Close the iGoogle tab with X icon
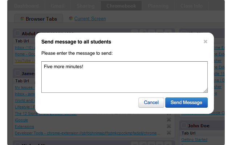232x145 pixels. tap(169, 120)
